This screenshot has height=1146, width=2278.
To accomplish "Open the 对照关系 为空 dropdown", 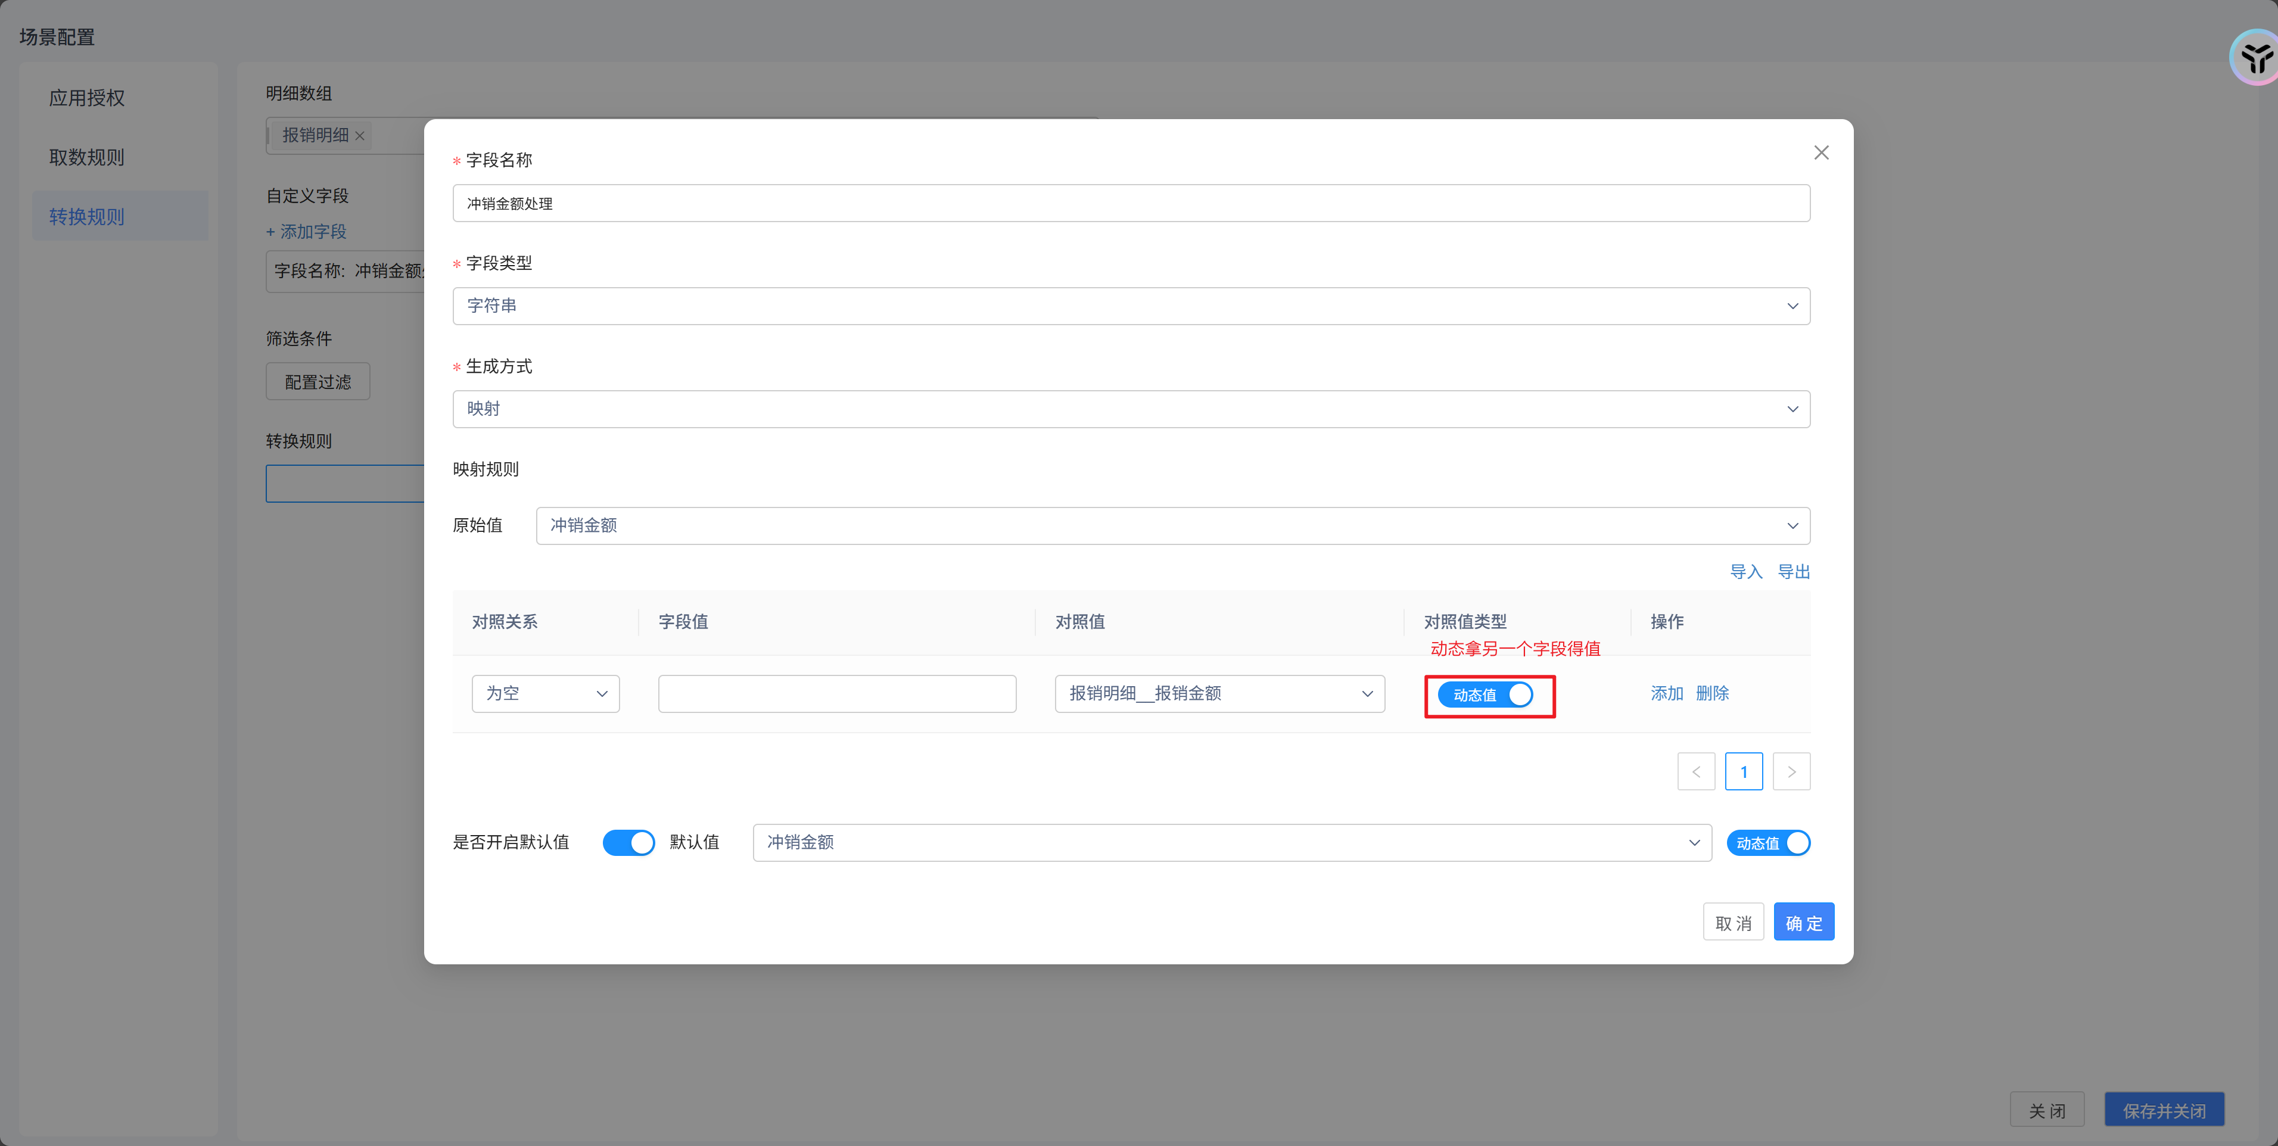I will tap(544, 694).
